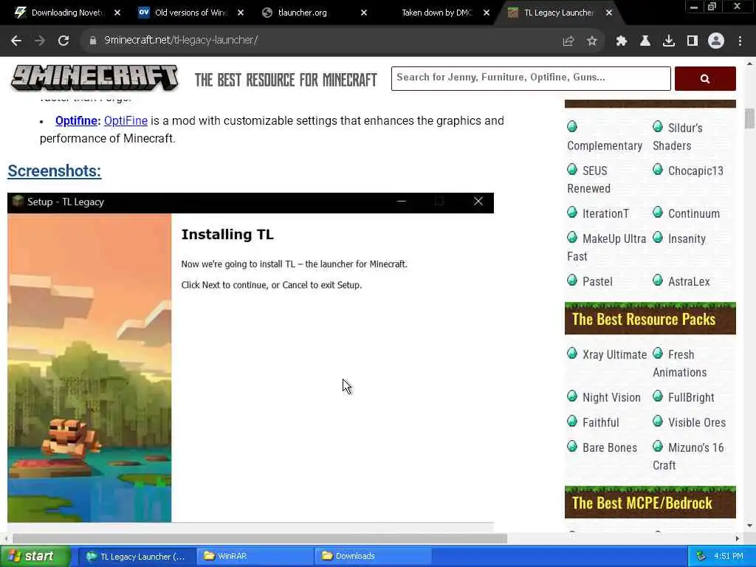Open the SEUS Renewed link
Image resolution: width=756 pixels, height=567 pixels.
tap(588, 179)
